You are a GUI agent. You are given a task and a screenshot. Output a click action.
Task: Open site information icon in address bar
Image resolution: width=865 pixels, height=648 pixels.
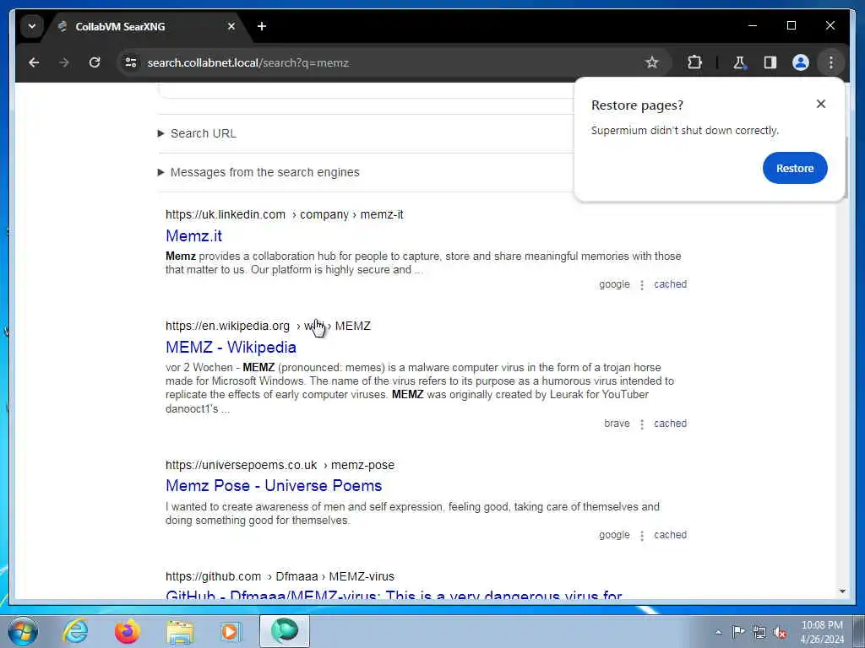131,62
